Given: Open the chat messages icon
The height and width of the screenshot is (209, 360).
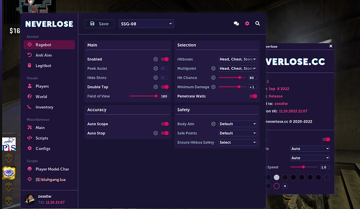Looking at the screenshot, I should click(x=236, y=23).
